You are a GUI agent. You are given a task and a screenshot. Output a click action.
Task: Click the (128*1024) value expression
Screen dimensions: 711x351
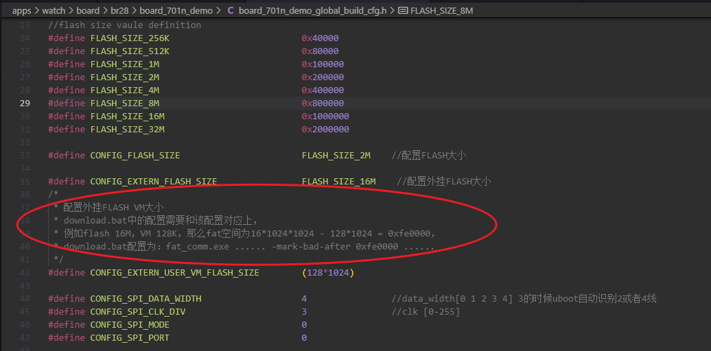(328, 273)
